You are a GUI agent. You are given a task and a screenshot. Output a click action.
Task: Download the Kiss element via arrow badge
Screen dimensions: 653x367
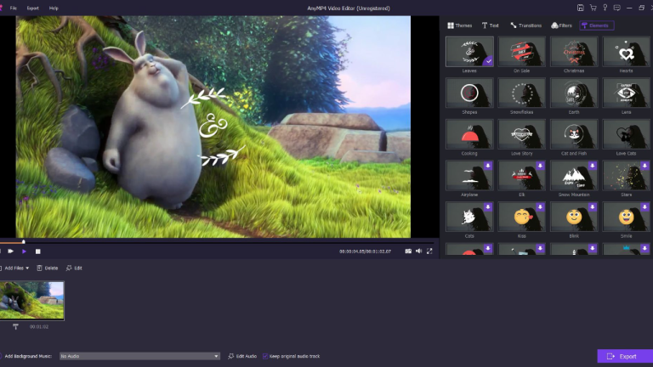point(540,206)
